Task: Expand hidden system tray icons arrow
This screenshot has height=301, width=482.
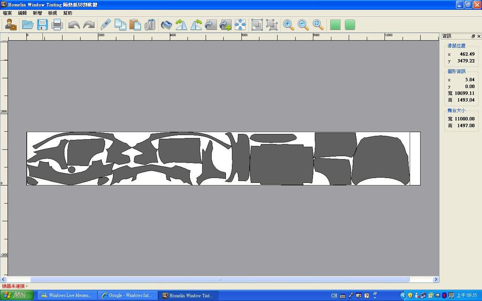Action: [403, 295]
